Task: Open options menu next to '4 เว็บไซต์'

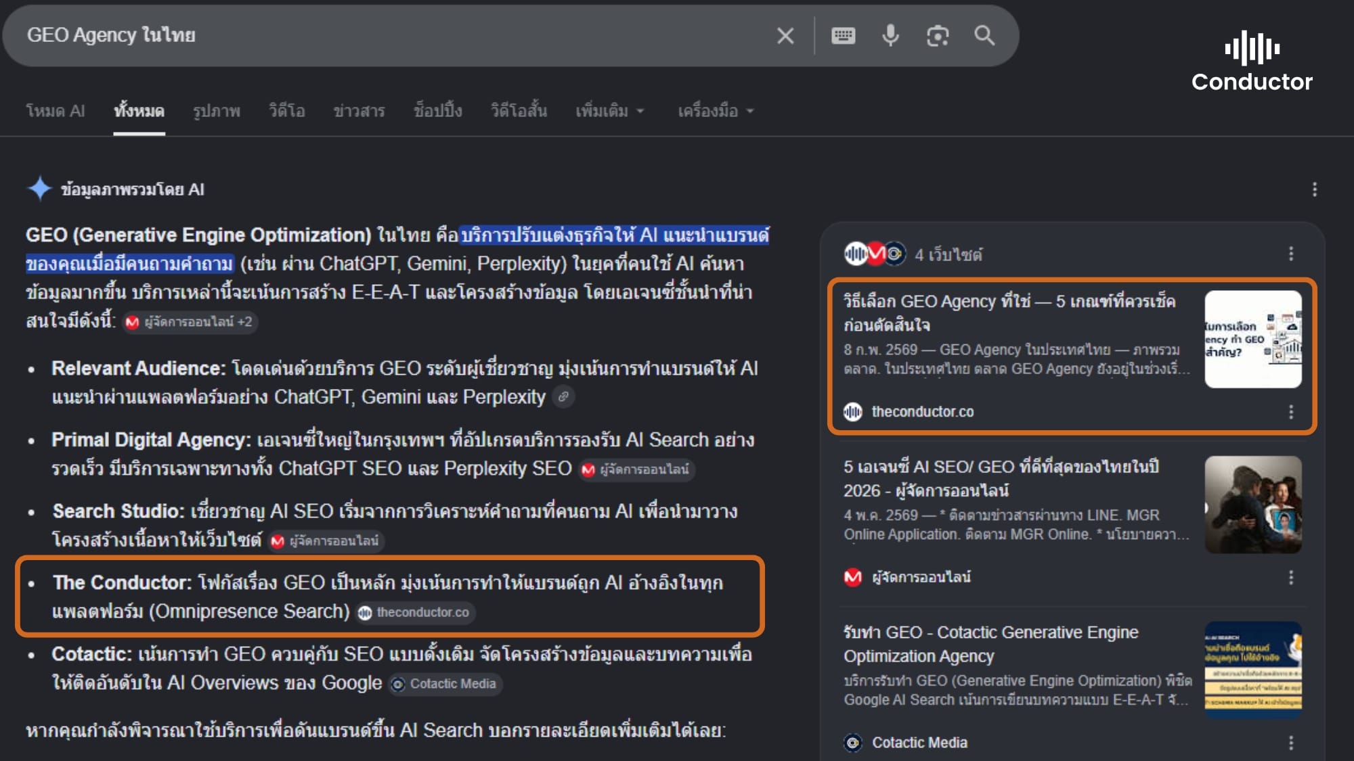Action: click(x=1291, y=254)
